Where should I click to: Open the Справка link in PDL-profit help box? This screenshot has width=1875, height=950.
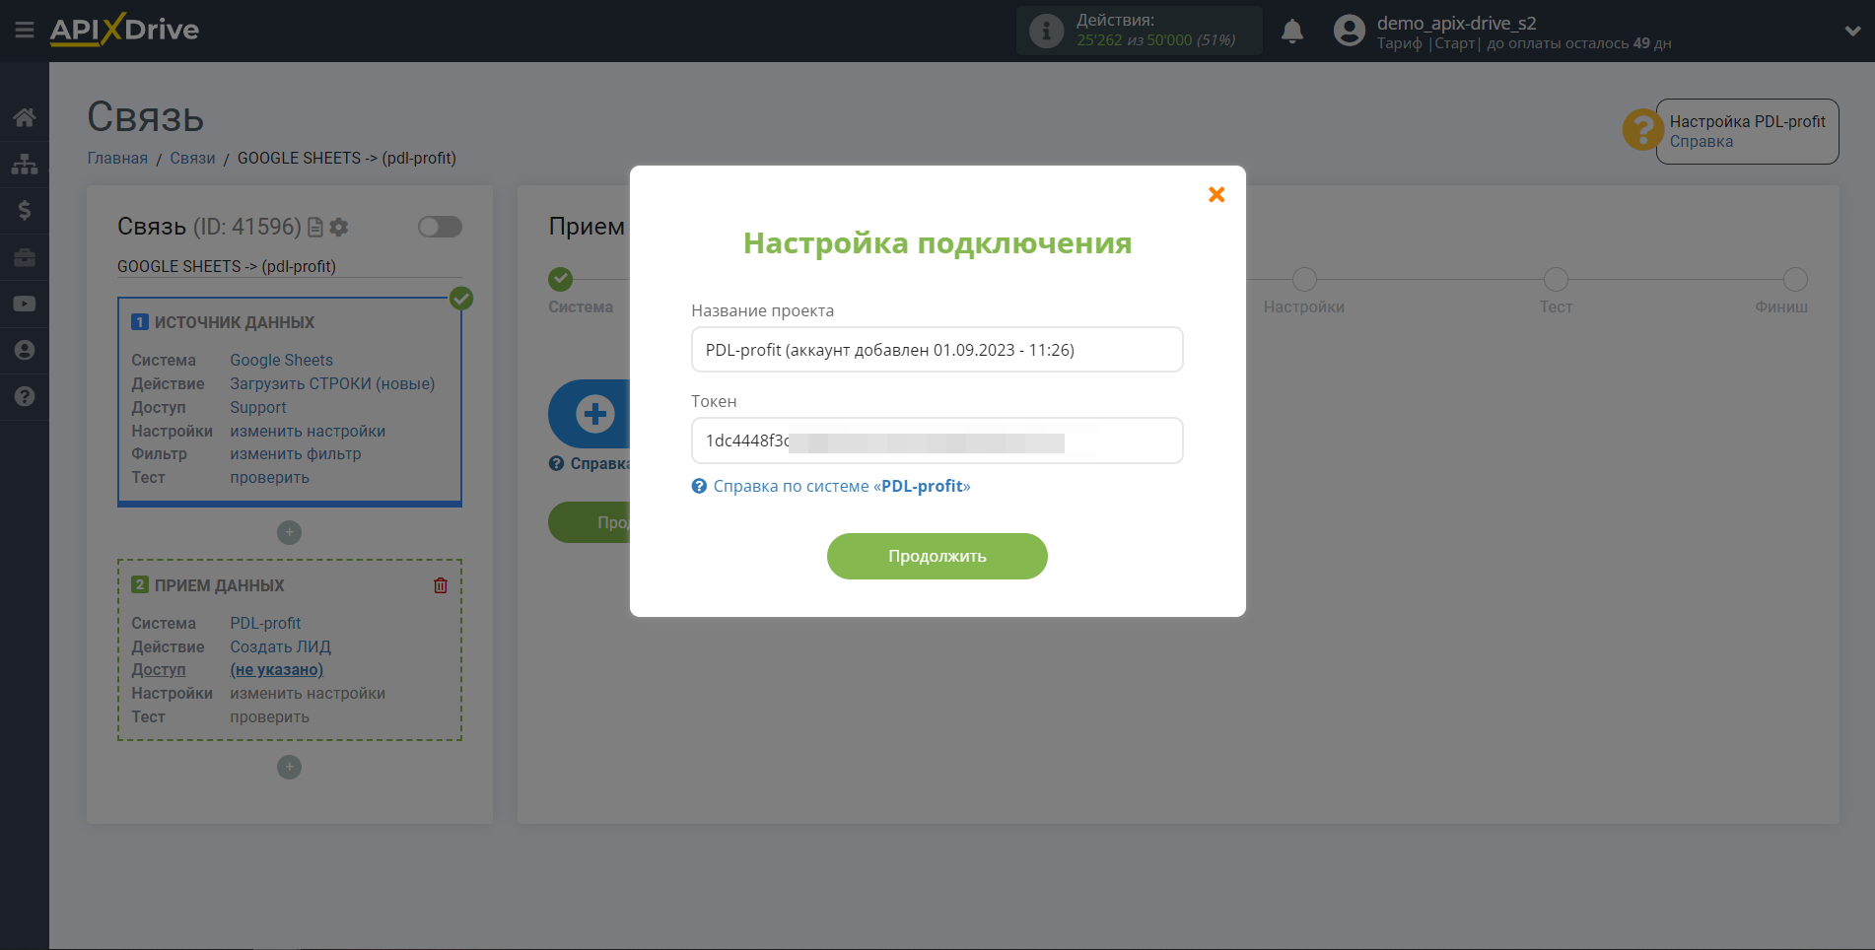1701,141
